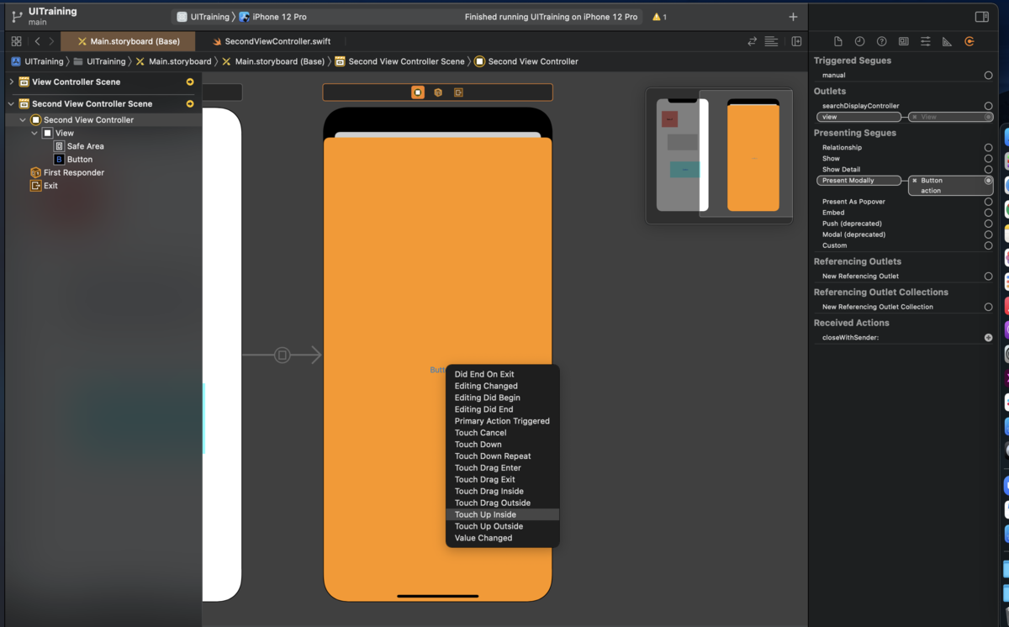Click the segue symbol between scenes

click(283, 356)
